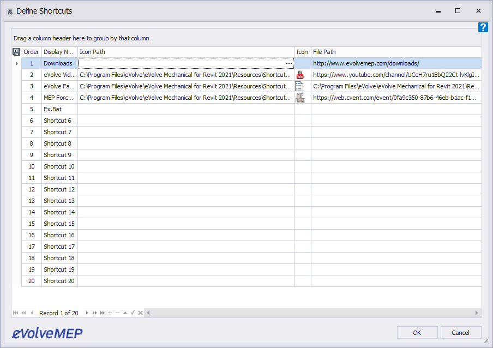Select the Shortcut 7 cell
Viewport: 493px width, 348px height.
coord(59,132)
